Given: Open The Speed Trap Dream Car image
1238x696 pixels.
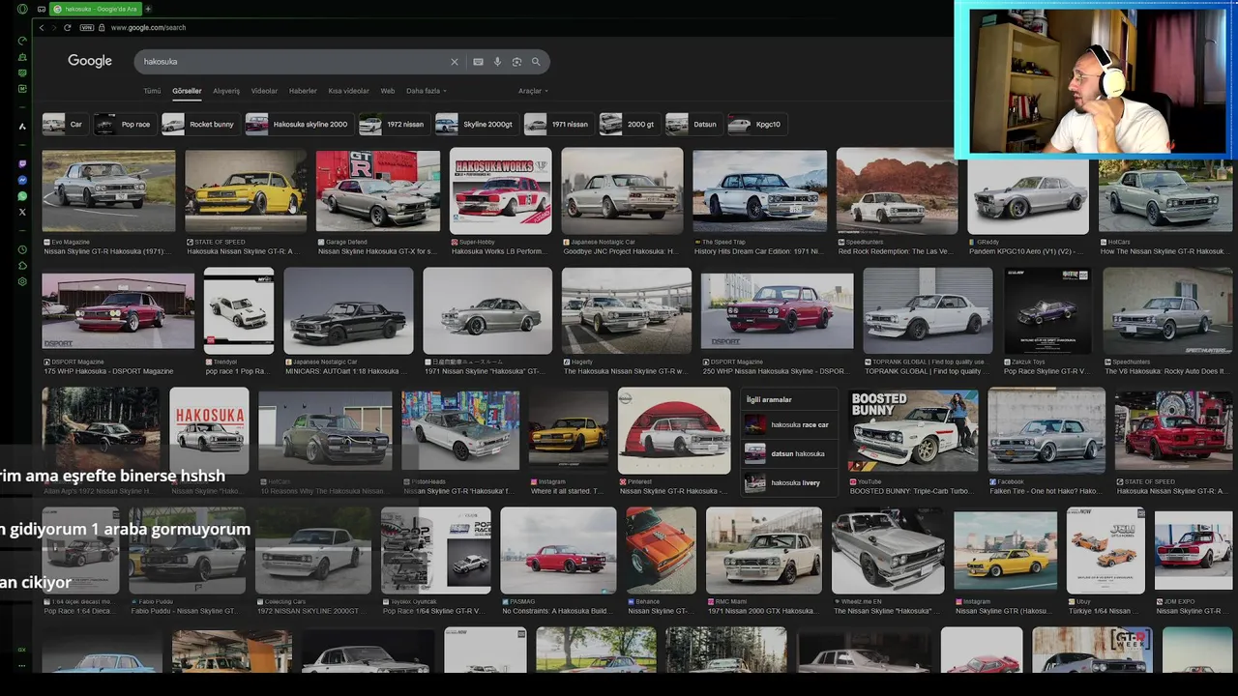Looking at the screenshot, I should pyautogui.click(x=759, y=190).
